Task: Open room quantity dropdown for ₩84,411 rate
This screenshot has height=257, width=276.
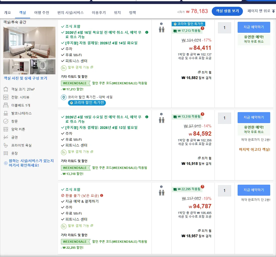Action: pyautogui.click(x=224, y=28)
